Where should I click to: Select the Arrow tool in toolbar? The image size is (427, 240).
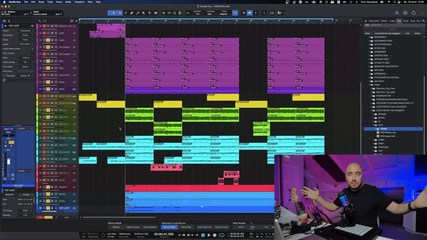point(113,13)
